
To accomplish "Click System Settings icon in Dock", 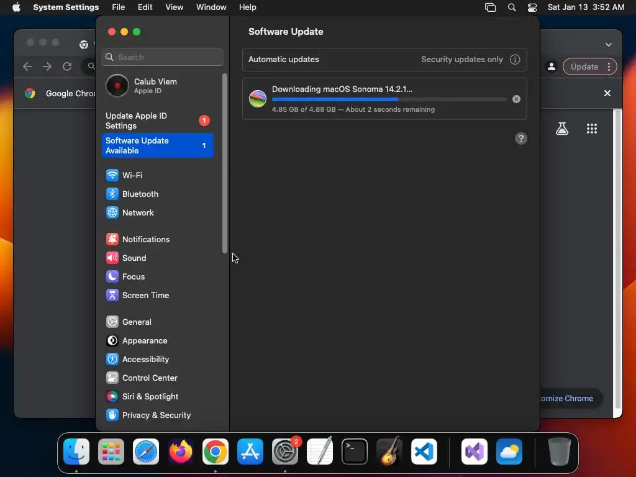I will pyautogui.click(x=285, y=452).
